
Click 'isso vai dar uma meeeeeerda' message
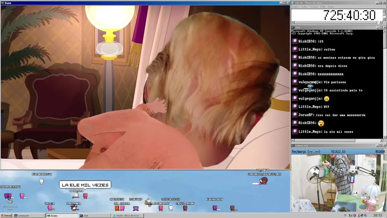click(x=340, y=115)
